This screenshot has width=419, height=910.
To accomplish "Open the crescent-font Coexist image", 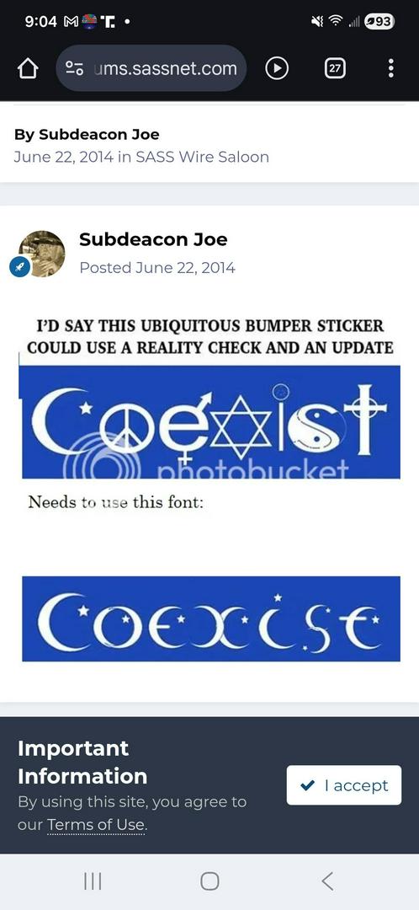I will pyautogui.click(x=211, y=618).
